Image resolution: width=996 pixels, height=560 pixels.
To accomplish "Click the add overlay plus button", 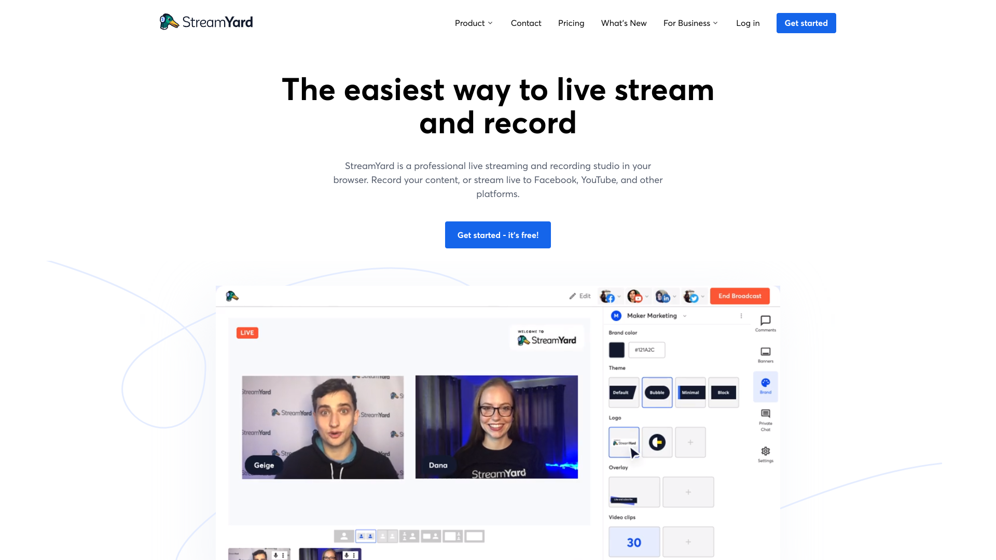I will point(688,491).
